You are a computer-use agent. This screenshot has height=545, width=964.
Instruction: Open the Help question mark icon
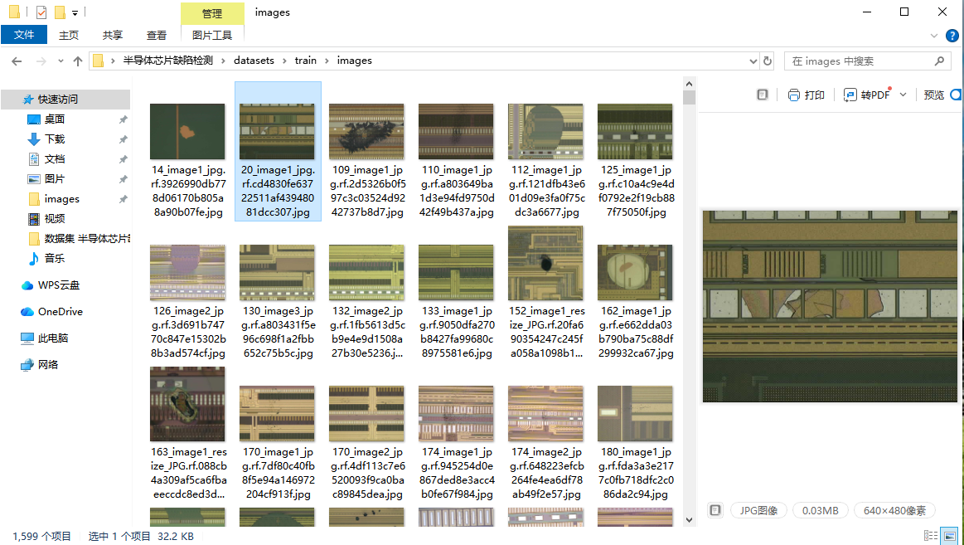(952, 36)
